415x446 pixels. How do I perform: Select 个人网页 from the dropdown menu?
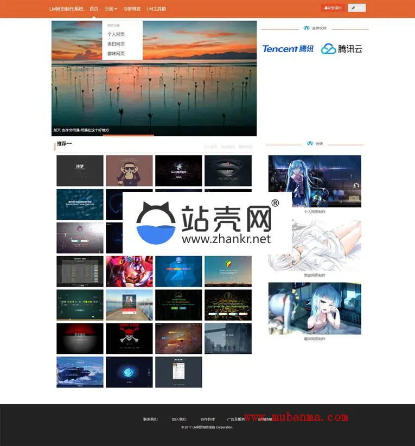116,34
